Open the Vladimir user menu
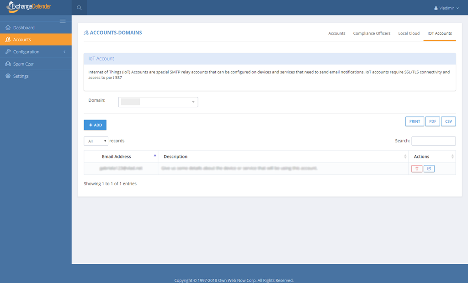Viewport: 468px width, 283px height. pos(446,8)
